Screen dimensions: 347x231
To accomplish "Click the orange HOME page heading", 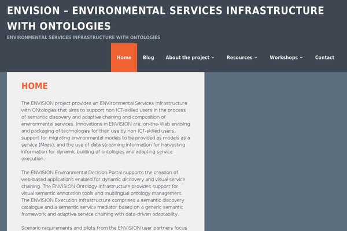I will point(35,86).
